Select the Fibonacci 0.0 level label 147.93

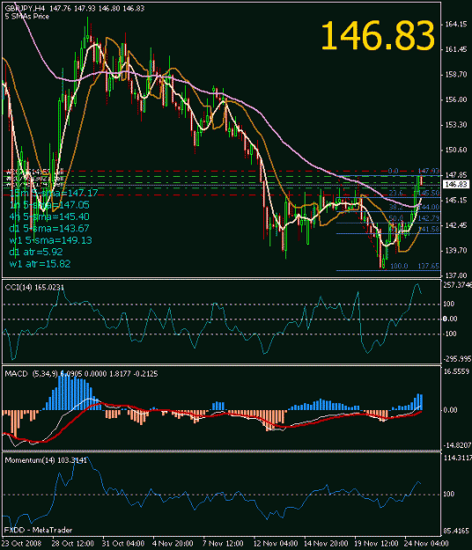[413, 171]
